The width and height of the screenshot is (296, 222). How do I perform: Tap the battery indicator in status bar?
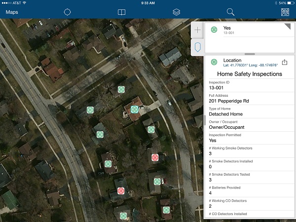[x=291, y=3]
